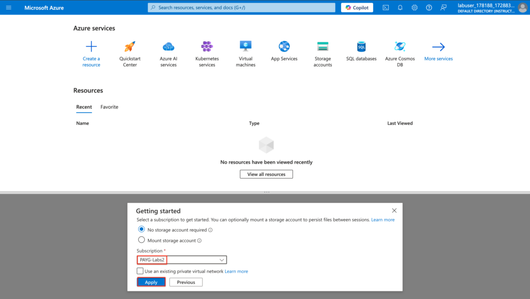Launch Azure Cosmos DB
Screen dimensions: 530x299
tap(399, 51)
